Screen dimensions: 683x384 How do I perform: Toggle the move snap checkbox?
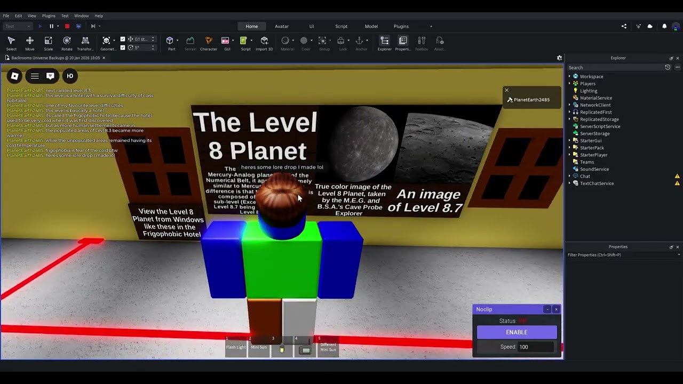tap(123, 39)
